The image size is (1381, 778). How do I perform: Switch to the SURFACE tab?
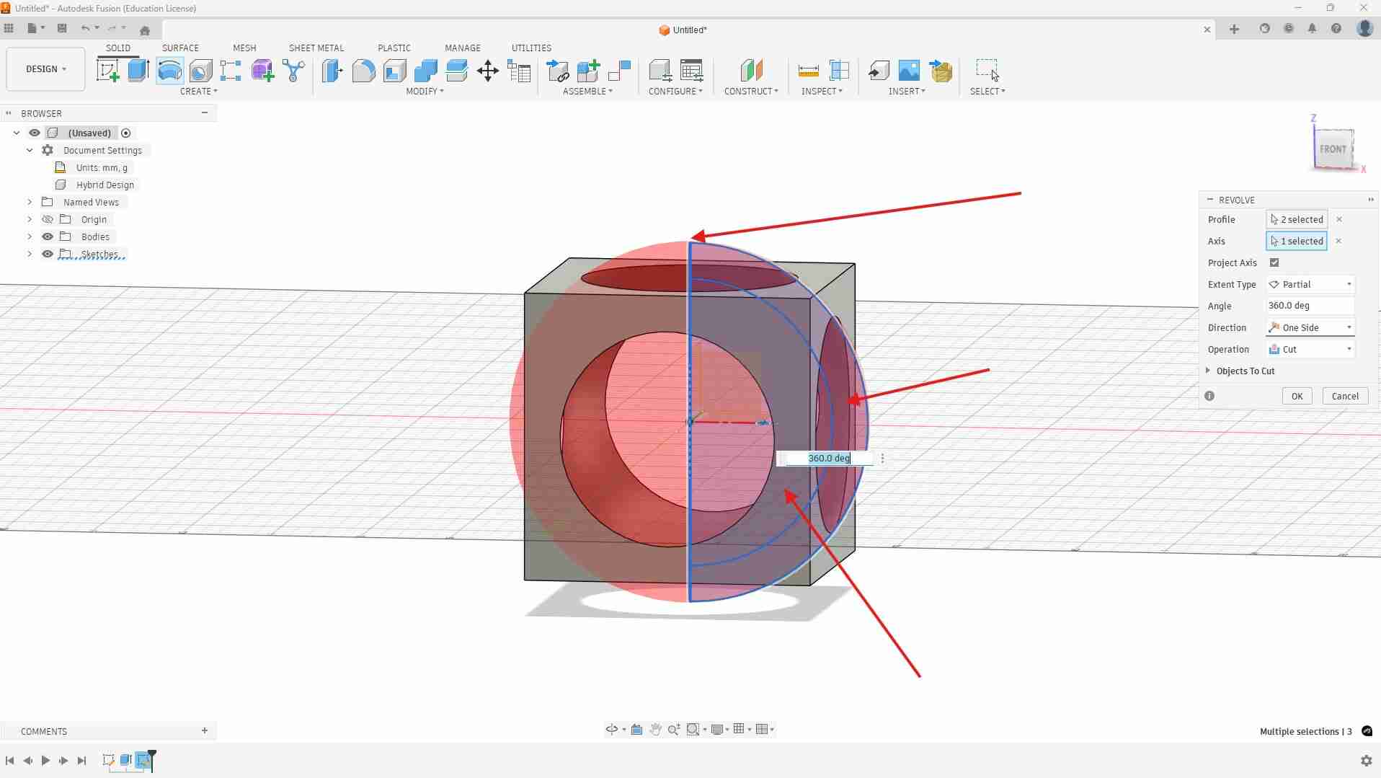[180, 48]
